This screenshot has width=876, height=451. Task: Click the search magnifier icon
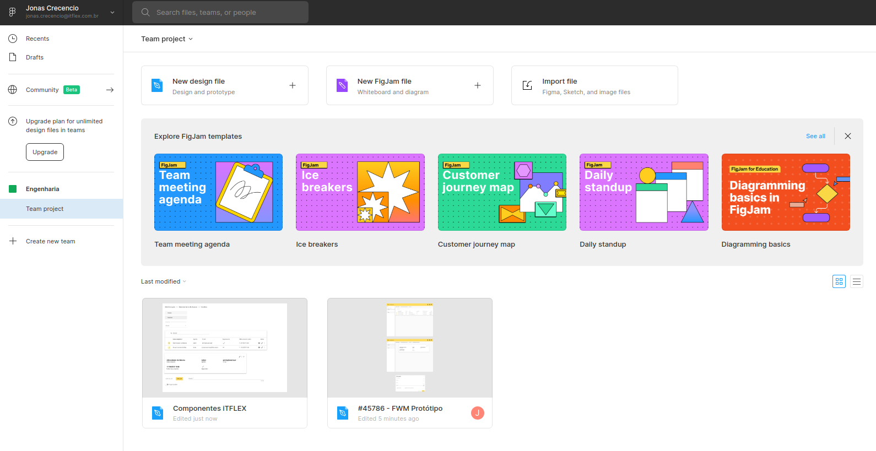point(145,12)
